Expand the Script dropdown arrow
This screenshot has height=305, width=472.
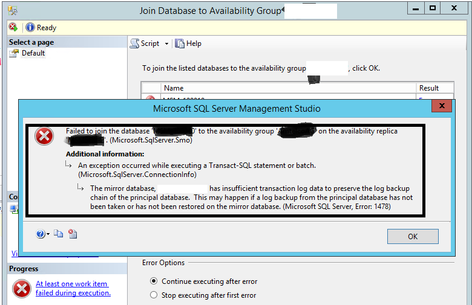(x=166, y=44)
